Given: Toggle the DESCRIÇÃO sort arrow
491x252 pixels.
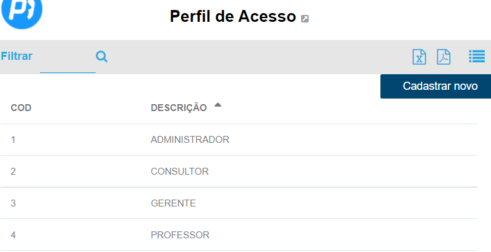Looking at the screenshot, I should (x=217, y=105).
